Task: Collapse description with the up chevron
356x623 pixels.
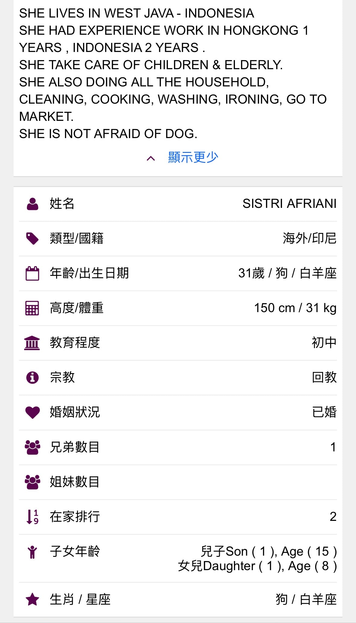Action: [x=151, y=158]
